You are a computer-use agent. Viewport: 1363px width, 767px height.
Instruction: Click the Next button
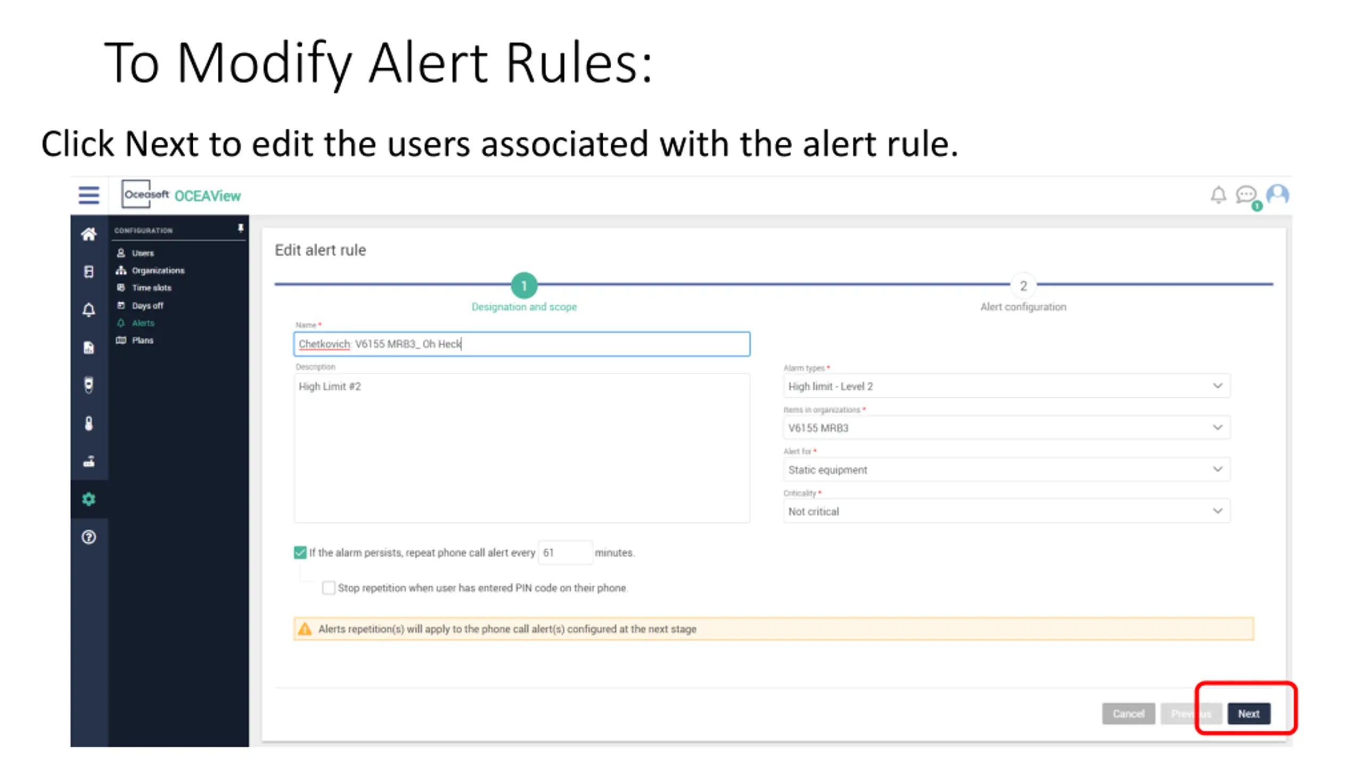[1249, 714]
